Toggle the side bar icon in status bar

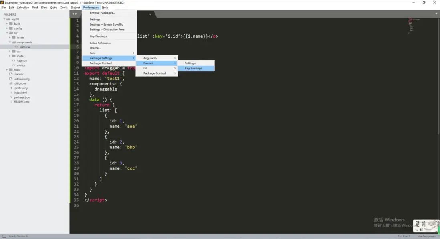(4, 236)
